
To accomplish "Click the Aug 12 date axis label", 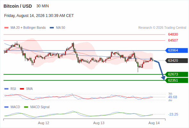I will click(44, 123).
